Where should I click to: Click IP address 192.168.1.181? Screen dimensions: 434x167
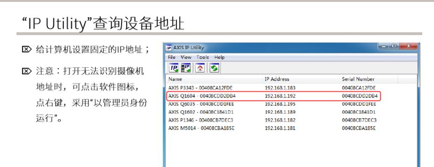280,128
